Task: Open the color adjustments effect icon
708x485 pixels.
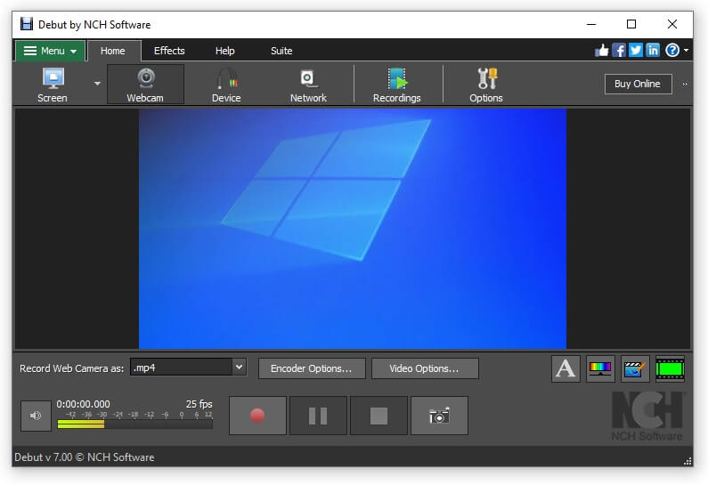Action: tap(600, 368)
